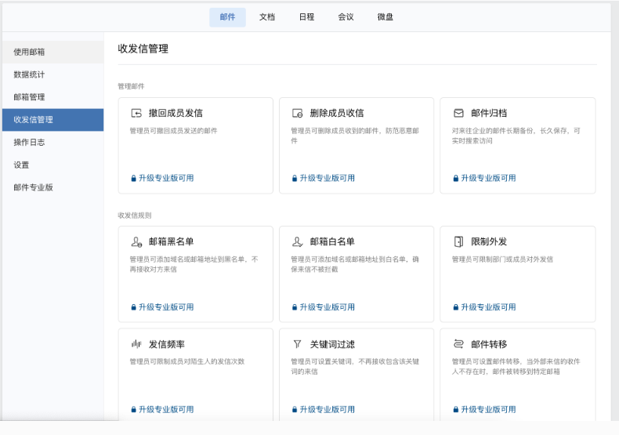The width and height of the screenshot is (619, 435).
Task: Click the 发信频率 waveform icon
Action: [x=136, y=344]
